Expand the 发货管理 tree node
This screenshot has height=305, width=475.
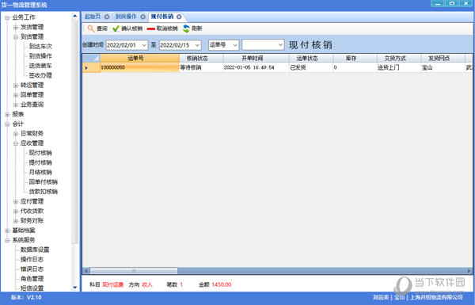[16, 27]
